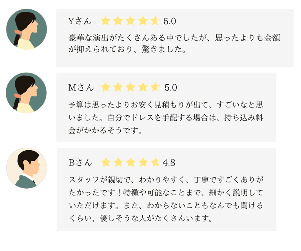Click Bさん's male profile avatar
The image size is (301, 251).
[27, 168]
